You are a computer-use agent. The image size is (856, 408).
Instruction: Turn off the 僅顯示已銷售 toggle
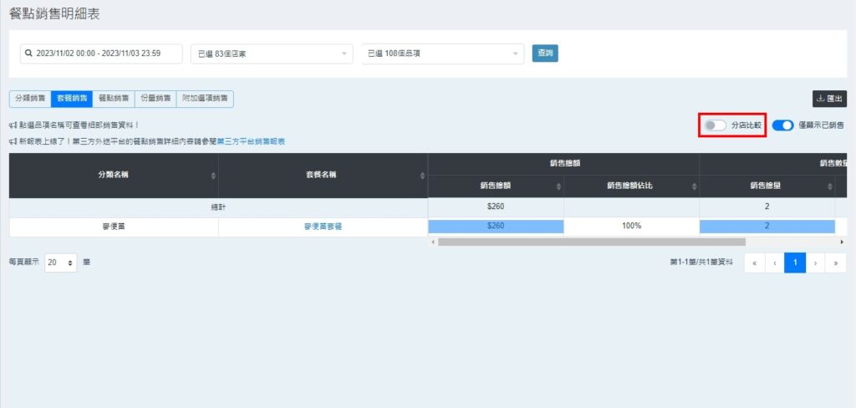click(782, 125)
